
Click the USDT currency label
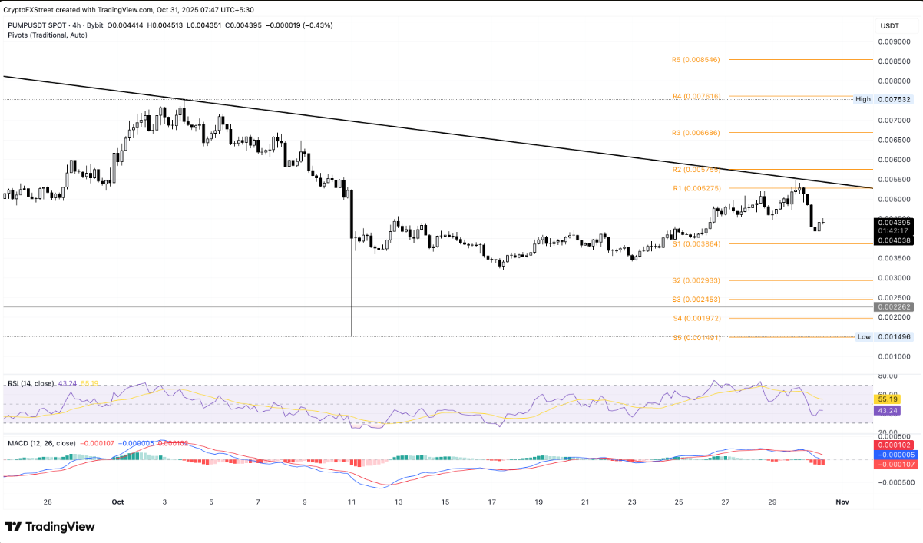pos(888,24)
